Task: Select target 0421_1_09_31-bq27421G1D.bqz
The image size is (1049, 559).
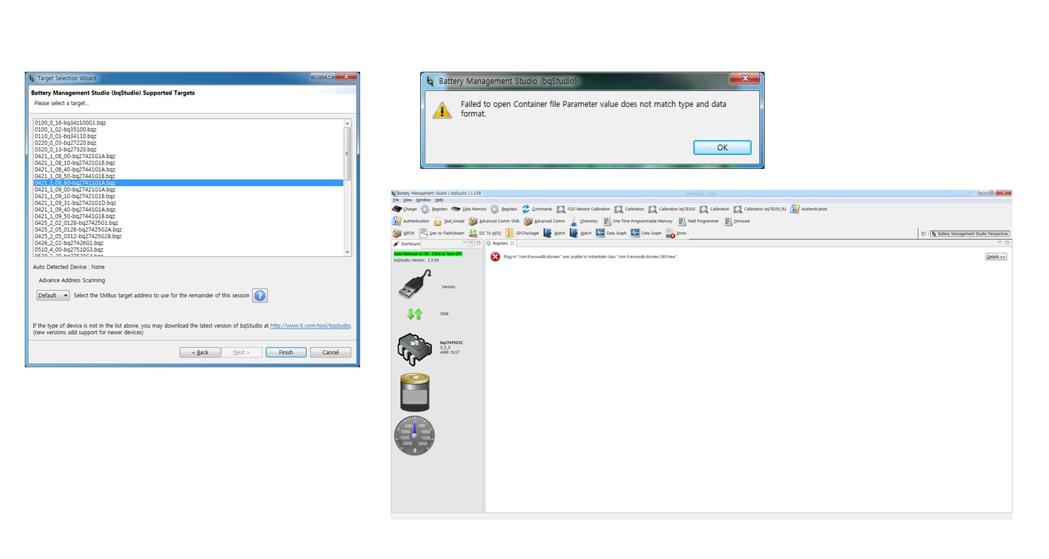Action: click(189, 203)
